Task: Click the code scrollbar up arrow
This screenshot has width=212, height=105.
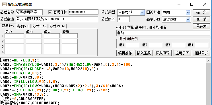Action: coord(208,61)
